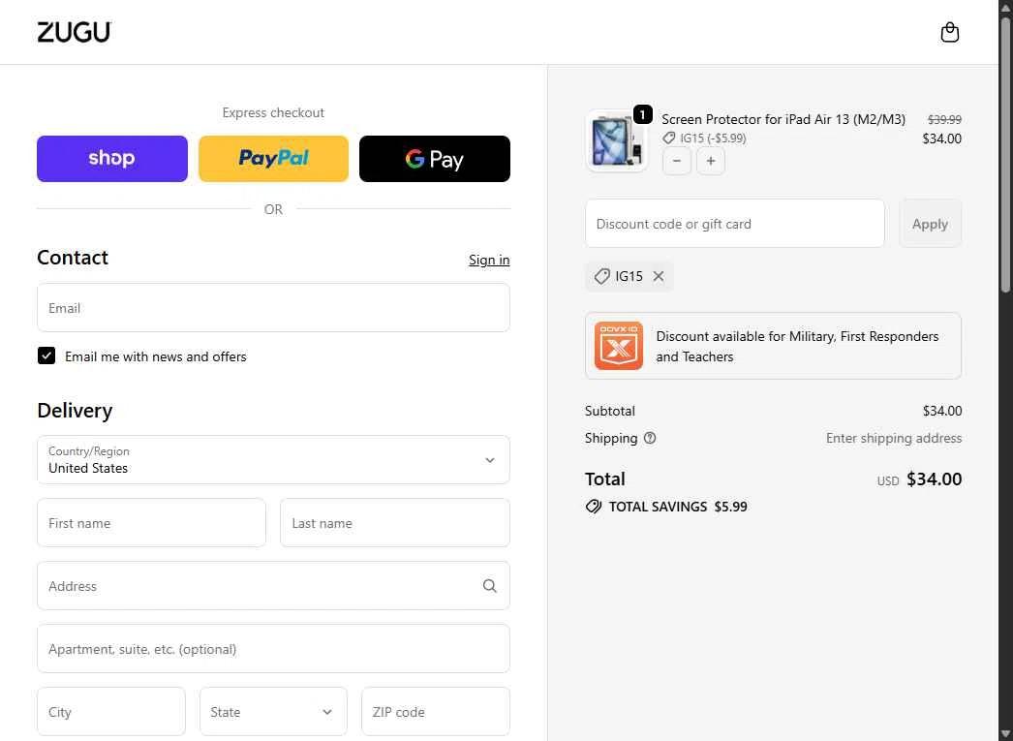
Task: Click the TOTAL SAVINGS $5.99 text
Action: tap(678, 507)
